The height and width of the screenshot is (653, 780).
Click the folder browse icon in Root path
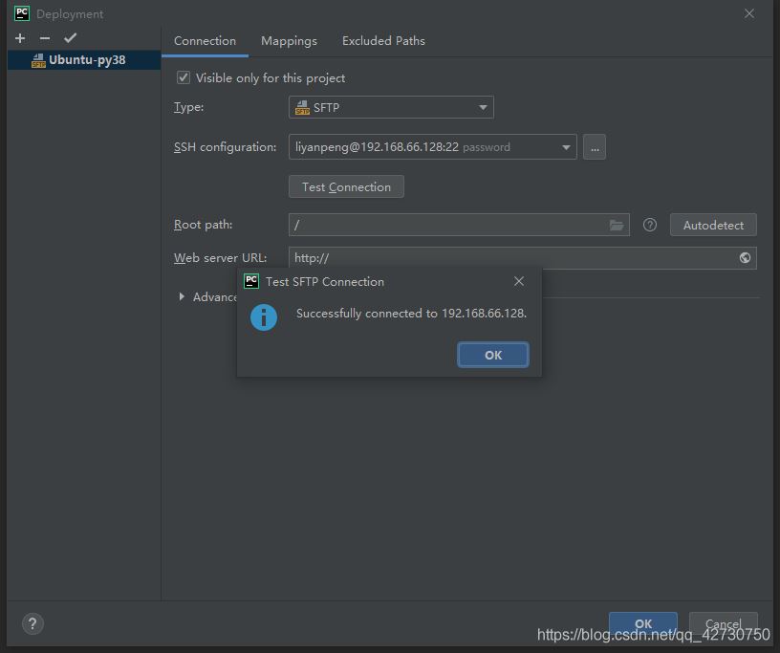[617, 225]
